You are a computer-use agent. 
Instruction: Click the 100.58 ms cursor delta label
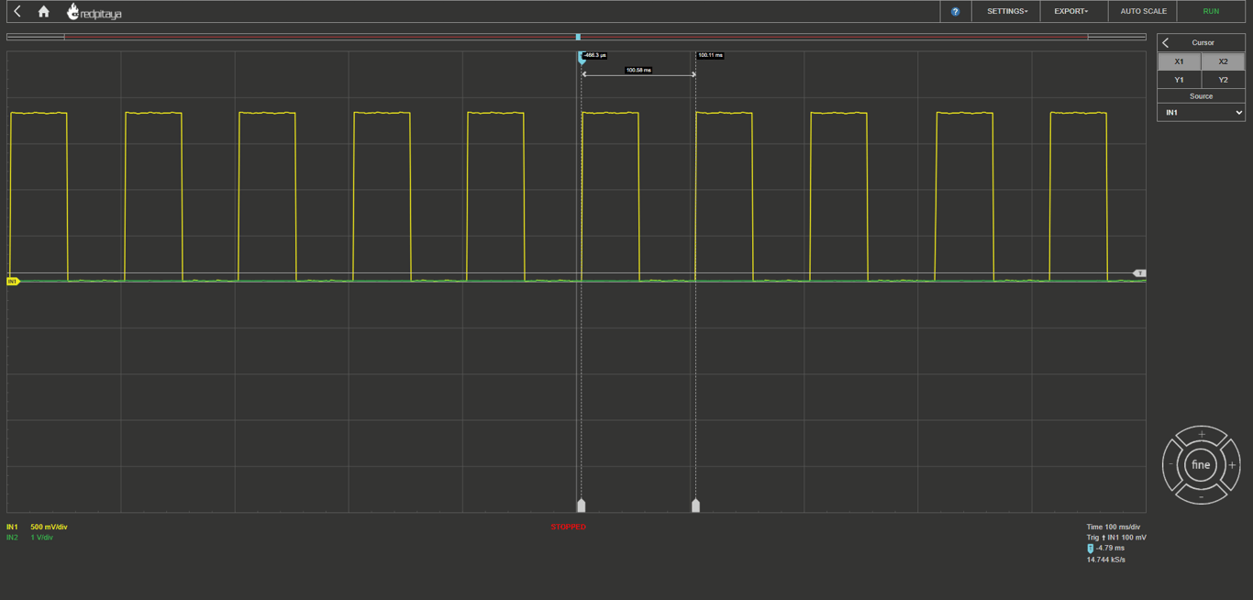(x=638, y=70)
